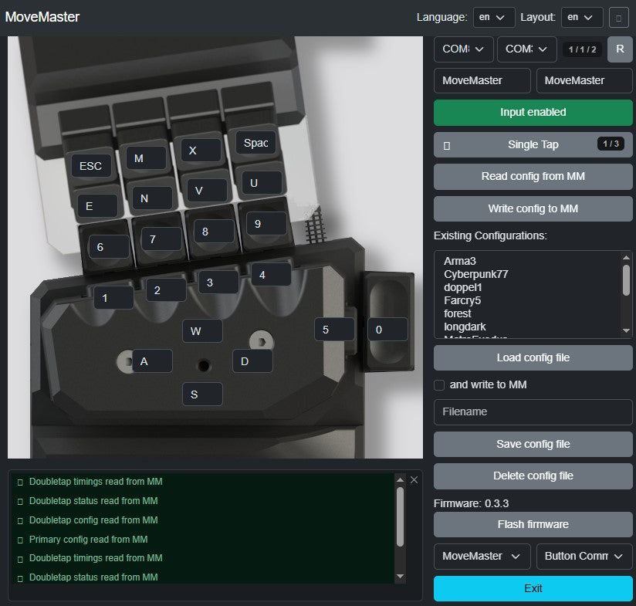Click Write config to MM
Image resolution: width=636 pixels, height=606 pixels.
tap(533, 208)
